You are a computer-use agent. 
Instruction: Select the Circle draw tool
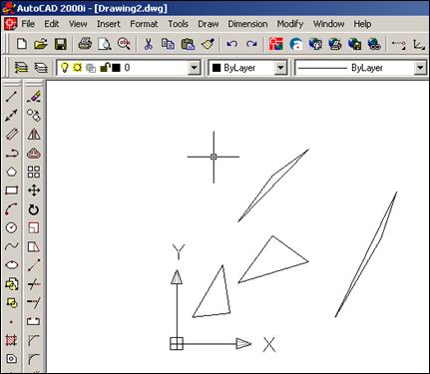[x=11, y=227]
